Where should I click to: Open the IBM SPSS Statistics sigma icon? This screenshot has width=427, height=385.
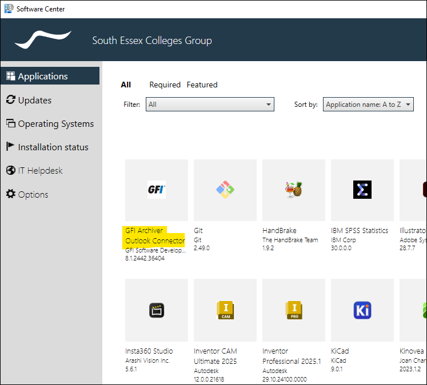(x=362, y=190)
